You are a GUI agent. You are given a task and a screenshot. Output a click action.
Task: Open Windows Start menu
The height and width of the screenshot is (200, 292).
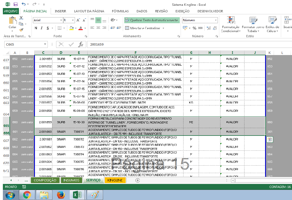[x=10, y=195]
